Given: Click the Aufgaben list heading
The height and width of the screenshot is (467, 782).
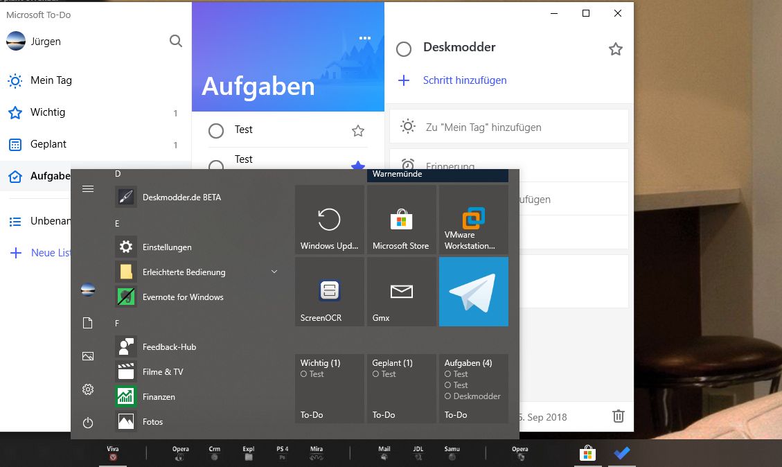Looking at the screenshot, I should pos(258,87).
